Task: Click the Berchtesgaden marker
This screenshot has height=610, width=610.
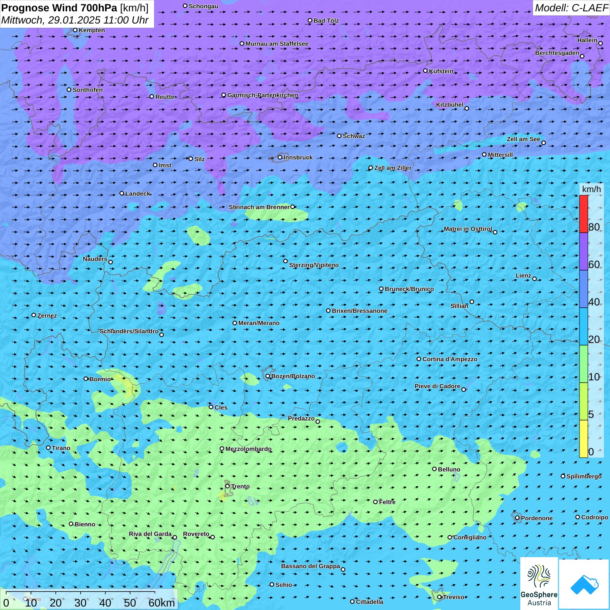Action: (582, 56)
